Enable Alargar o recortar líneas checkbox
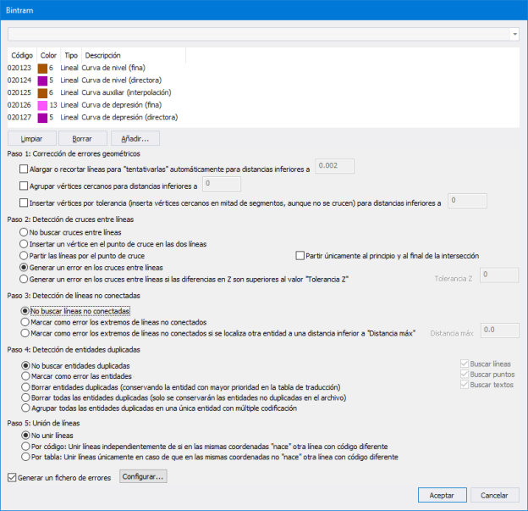 [24, 169]
